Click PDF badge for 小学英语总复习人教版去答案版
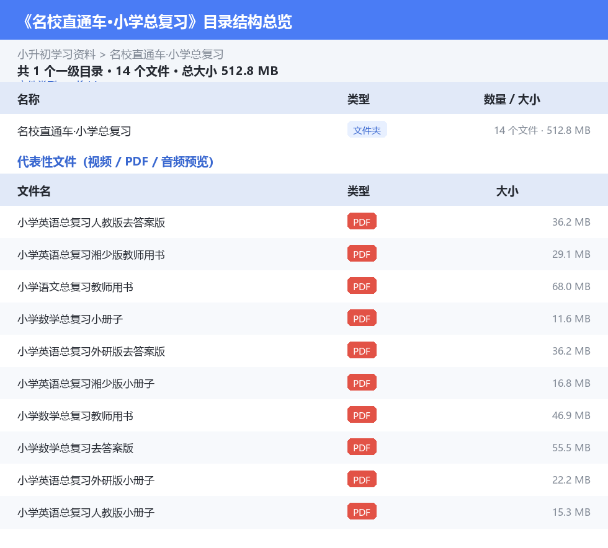This screenshot has width=608, height=548. 362,222
